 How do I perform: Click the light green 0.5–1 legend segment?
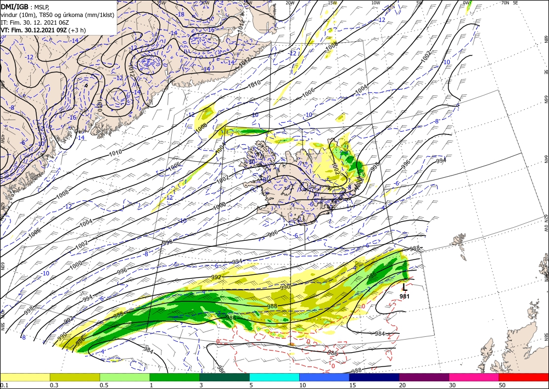tap(125, 377)
